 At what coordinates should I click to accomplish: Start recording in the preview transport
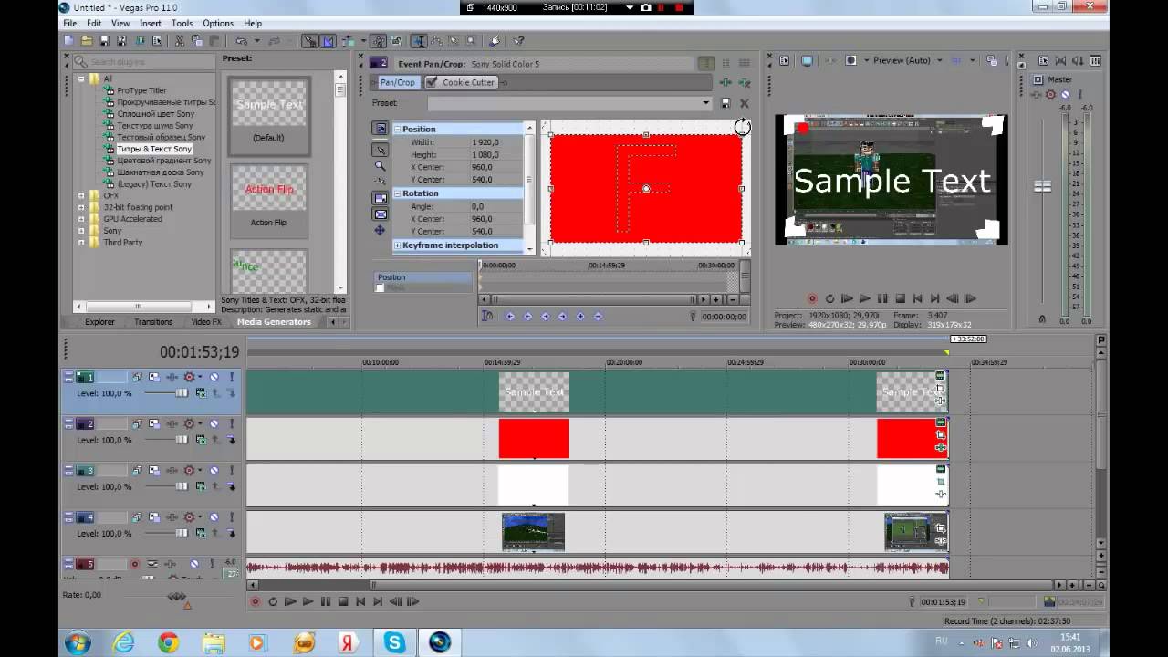[812, 298]
